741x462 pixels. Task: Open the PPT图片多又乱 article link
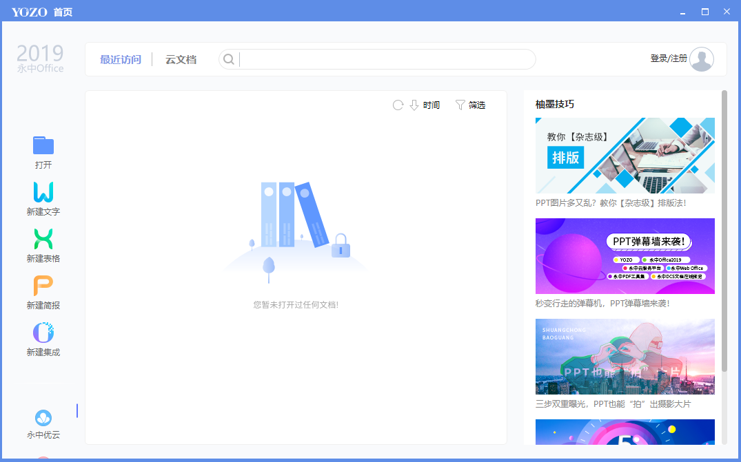pyautogui.click(x=610, y=203)
